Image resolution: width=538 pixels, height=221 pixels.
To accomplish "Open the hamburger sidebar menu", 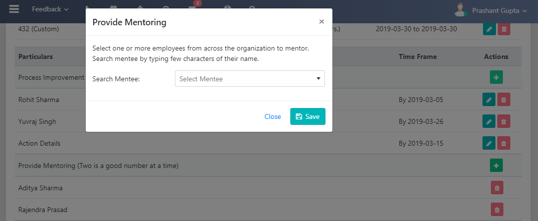I will (14, 9).
